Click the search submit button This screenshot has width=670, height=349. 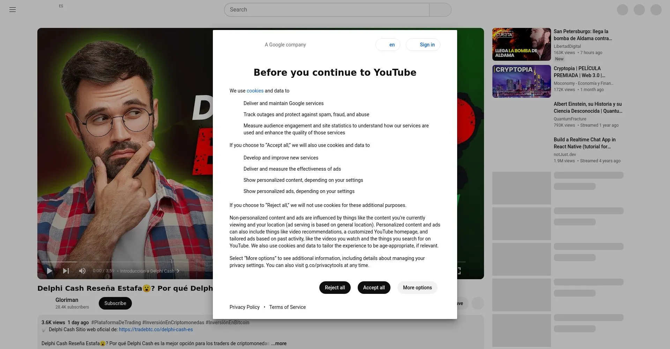click(440, 10)
